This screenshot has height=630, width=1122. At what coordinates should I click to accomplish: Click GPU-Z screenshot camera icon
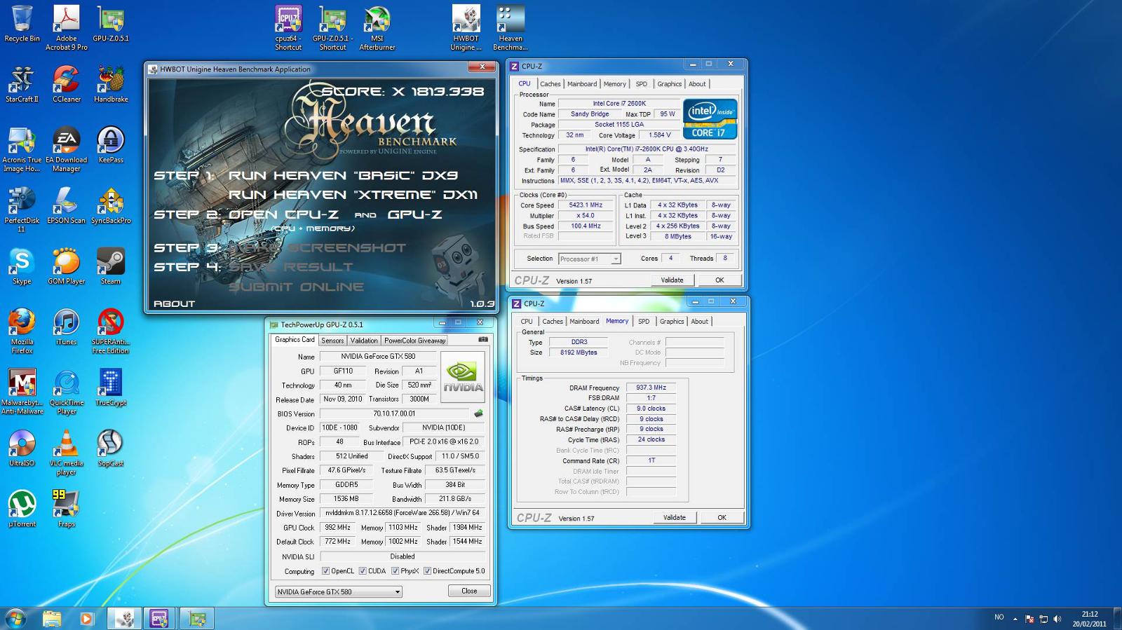482,340
